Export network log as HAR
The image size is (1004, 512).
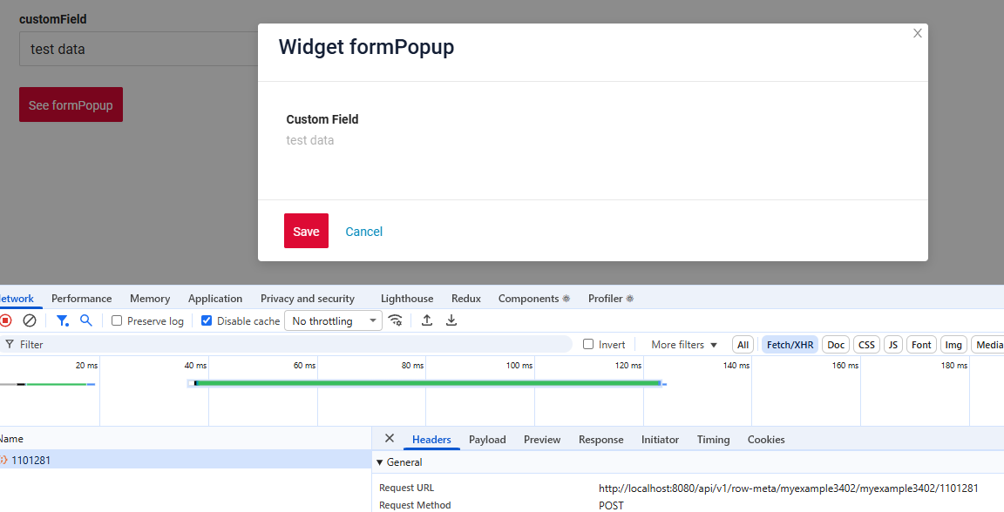point(451,320)
